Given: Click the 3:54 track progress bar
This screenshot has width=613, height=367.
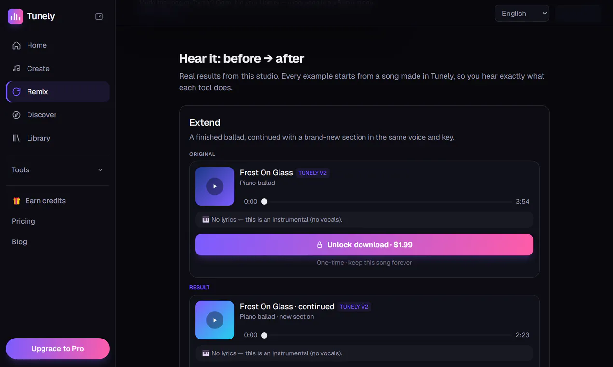Looking at the screenshot, I should tap(386, 202).
